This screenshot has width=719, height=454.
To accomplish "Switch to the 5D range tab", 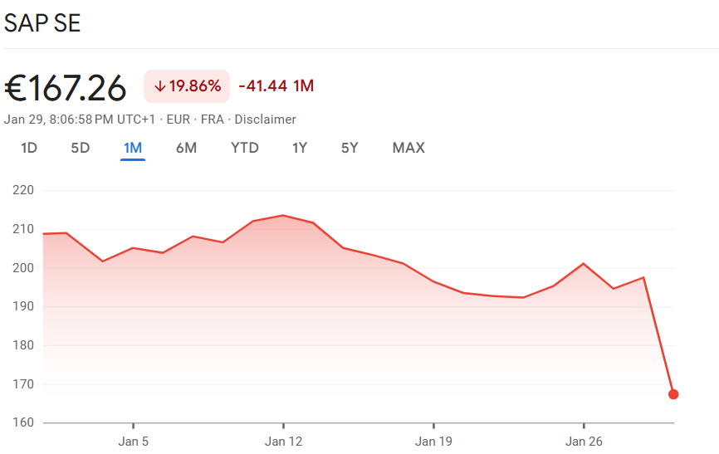I will 81,148.
